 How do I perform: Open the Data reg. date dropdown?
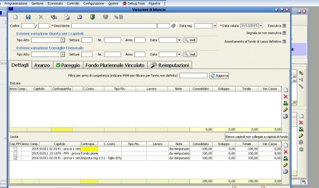click(215, 26)
